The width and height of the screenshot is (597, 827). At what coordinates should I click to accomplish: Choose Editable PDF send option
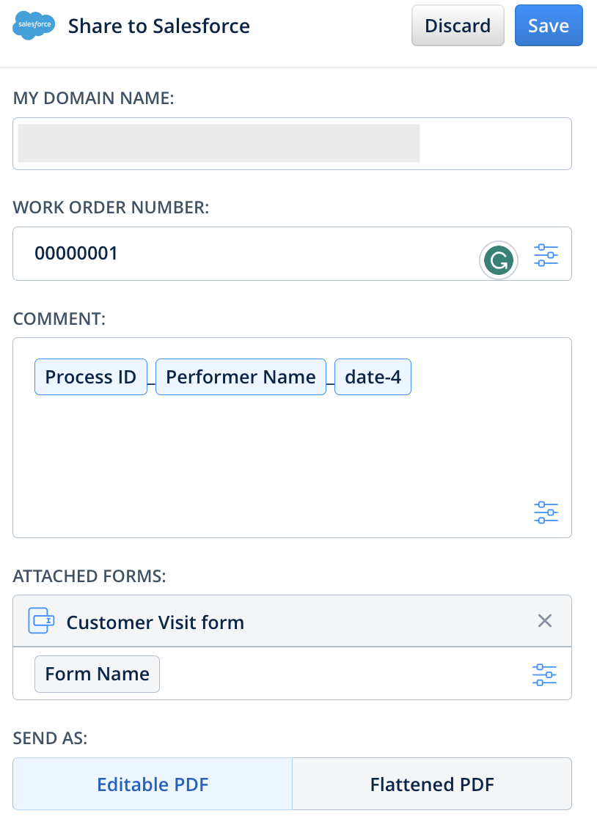pyautogui.click(x=153, y=784)
